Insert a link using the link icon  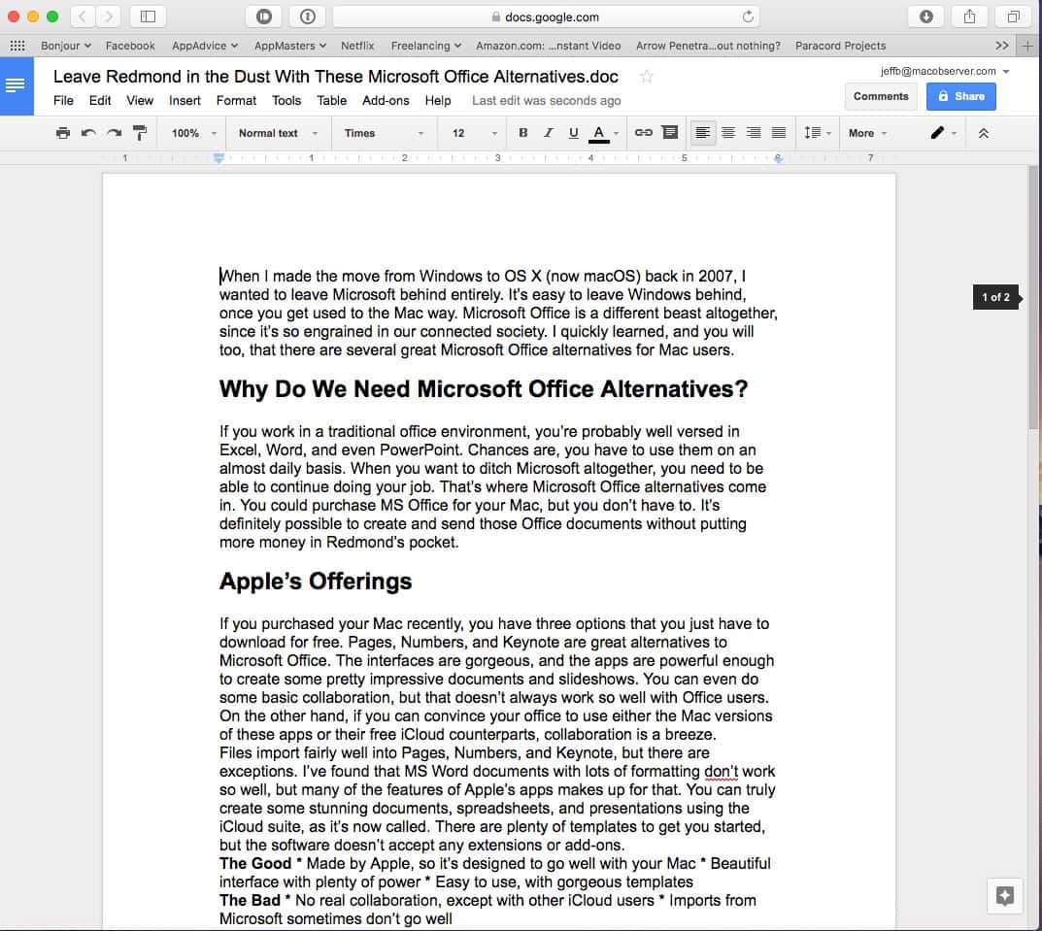tap(643, 133)
